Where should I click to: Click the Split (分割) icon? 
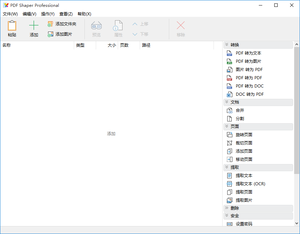click(229, 119)
